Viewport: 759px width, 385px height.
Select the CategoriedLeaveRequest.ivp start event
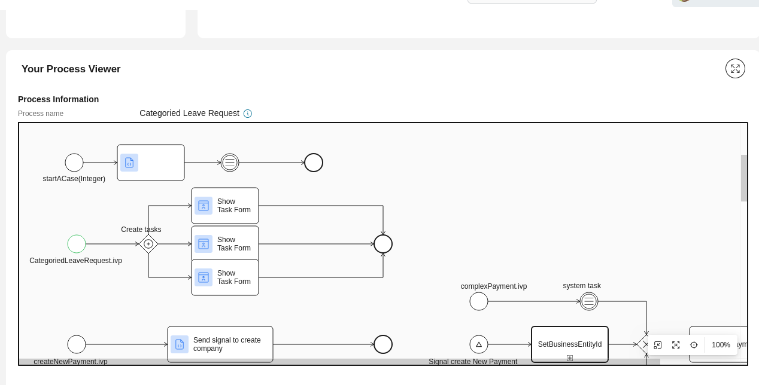pyautogui.click(x=77, y=244)
